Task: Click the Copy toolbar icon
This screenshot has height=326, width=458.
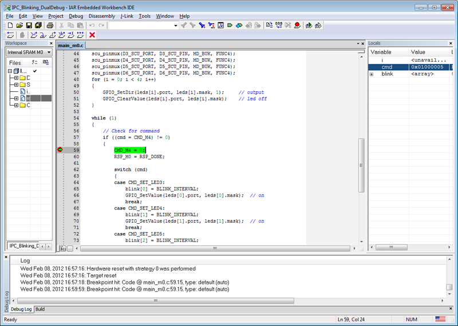Action: [x=70, y=25]
